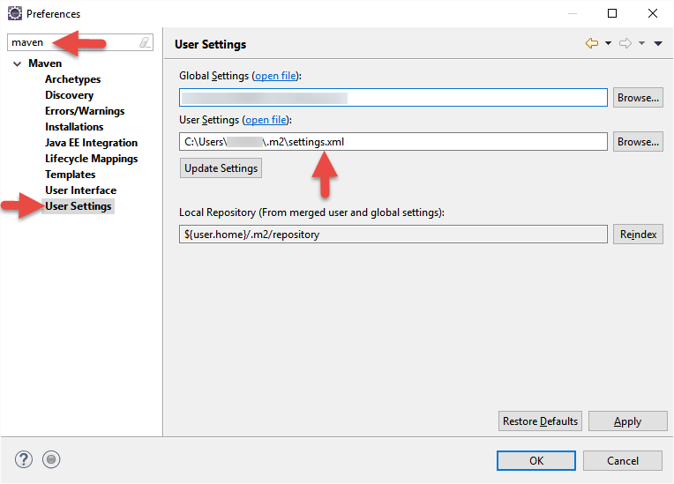Select Discovery in the Maven tree
The width and height of the screenshot is (674, 484).
coord(69,95)
